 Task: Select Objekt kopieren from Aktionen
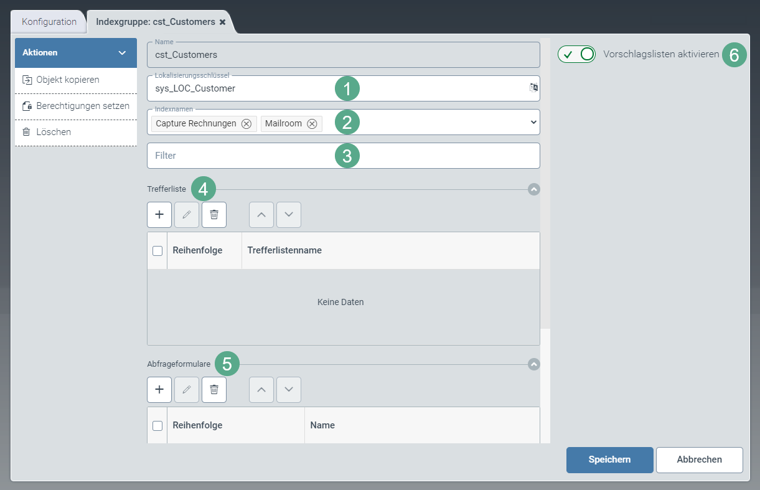pyautogui.click(x=68, y=80)
